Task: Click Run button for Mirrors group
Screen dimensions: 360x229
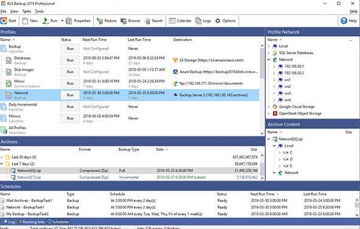Action: (70, 118)
